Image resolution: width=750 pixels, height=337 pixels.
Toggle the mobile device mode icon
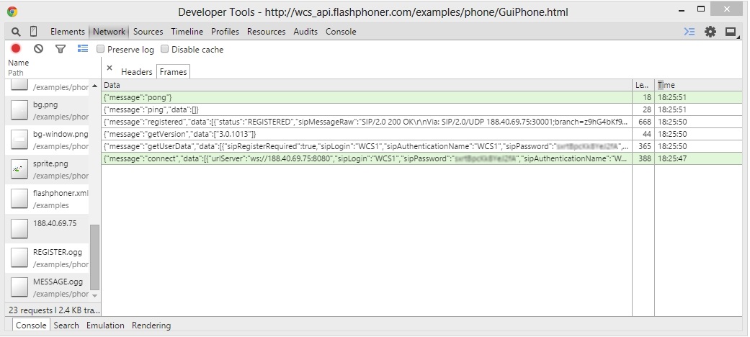[x=33, y=32]
